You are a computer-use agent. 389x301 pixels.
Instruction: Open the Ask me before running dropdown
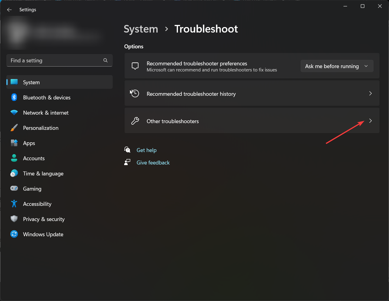337,66
